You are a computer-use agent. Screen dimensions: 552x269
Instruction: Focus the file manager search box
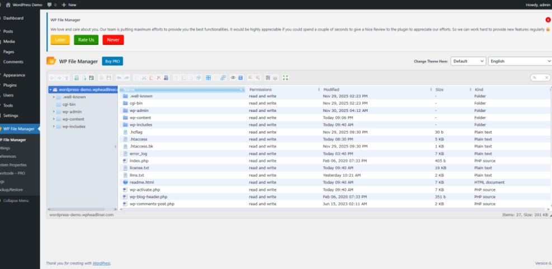[x=540, y=78]
